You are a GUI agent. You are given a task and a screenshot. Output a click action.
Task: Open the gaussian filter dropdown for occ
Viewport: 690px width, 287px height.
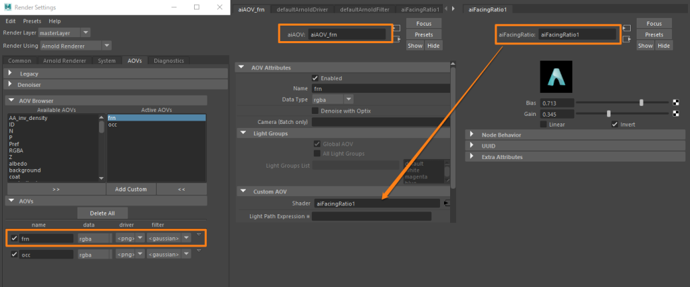pyautogui.click(x=169, y=255)
